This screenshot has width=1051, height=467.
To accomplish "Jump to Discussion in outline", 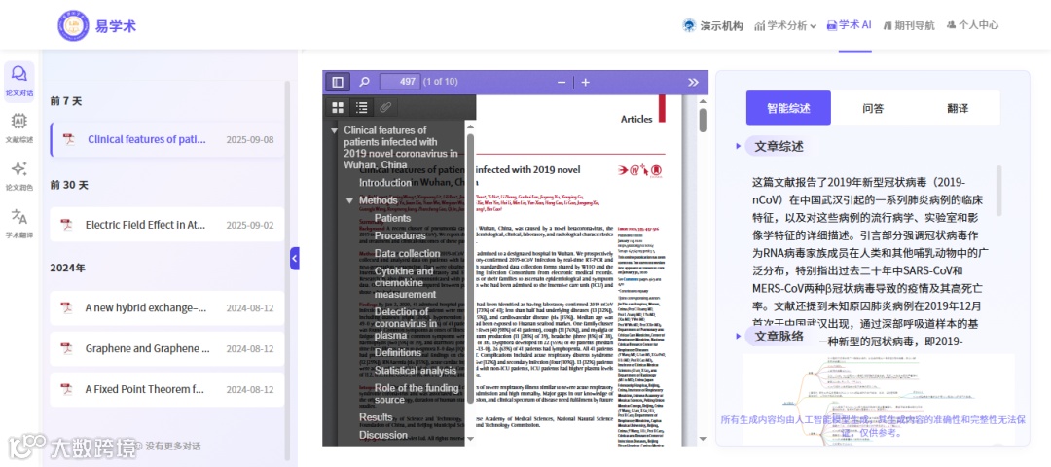I will tap(382, 435).
